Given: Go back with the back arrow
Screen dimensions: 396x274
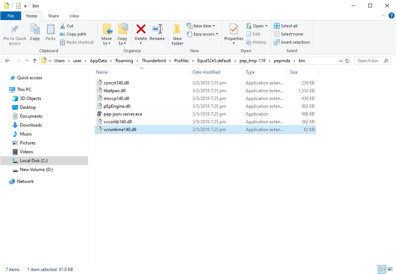Looking at the screenshot, I should point(7,61).
